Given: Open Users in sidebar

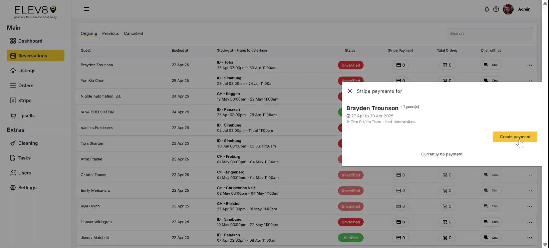Looking at the screenshot, I should (x=35, y=173).
